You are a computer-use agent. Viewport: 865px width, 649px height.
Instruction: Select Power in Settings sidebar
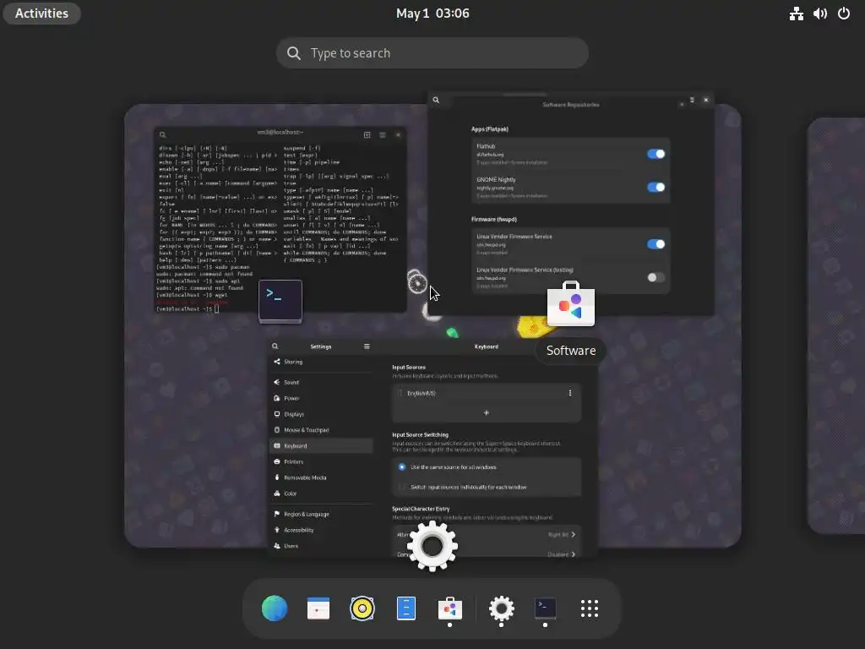(321, 398)
